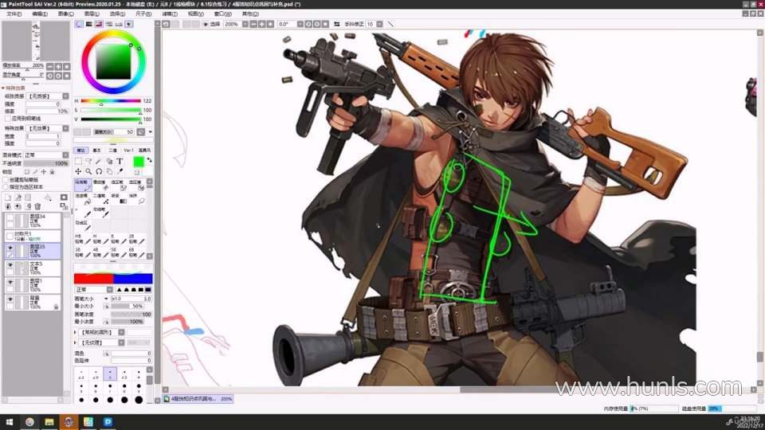Viewport: 765px width, 430px height.
Task: Open the Windows Start menu
Action: pyautogui.click(x=10, y=422)
